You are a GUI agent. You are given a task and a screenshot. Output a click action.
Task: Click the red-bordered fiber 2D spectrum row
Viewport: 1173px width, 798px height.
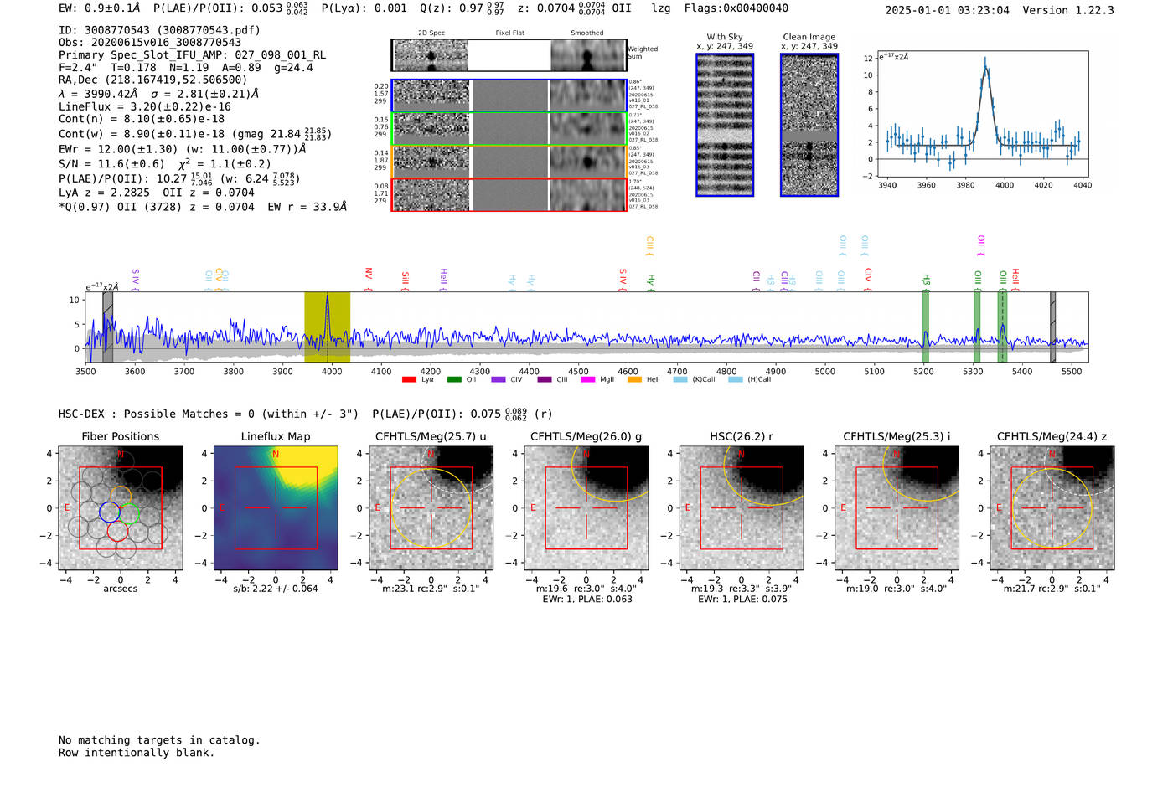point(509,194)
